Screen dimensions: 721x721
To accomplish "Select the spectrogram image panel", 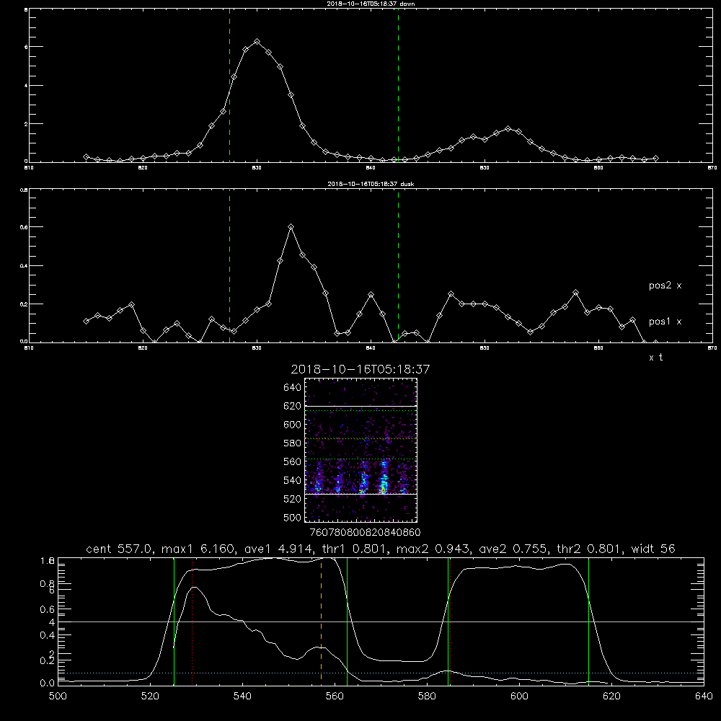I will [x=360, y=450].
